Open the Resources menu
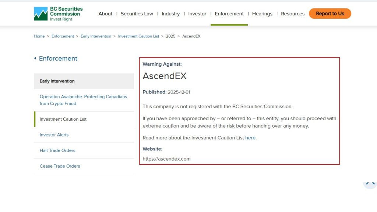 point(293,14)
